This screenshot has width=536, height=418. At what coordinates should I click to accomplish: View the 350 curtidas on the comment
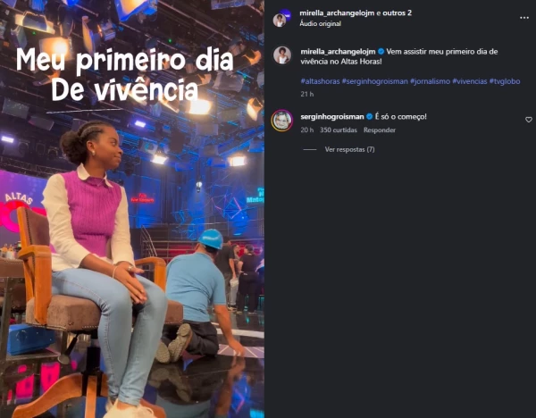[338, 130]
